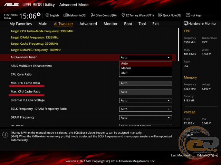Click the Vcore value 0.960 V
Screen dimensions: 221x165
pos(206,54)
